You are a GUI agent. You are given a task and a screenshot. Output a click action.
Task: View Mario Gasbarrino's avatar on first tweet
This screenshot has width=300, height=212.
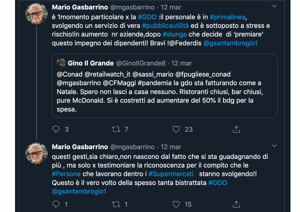tap(36, 13)
